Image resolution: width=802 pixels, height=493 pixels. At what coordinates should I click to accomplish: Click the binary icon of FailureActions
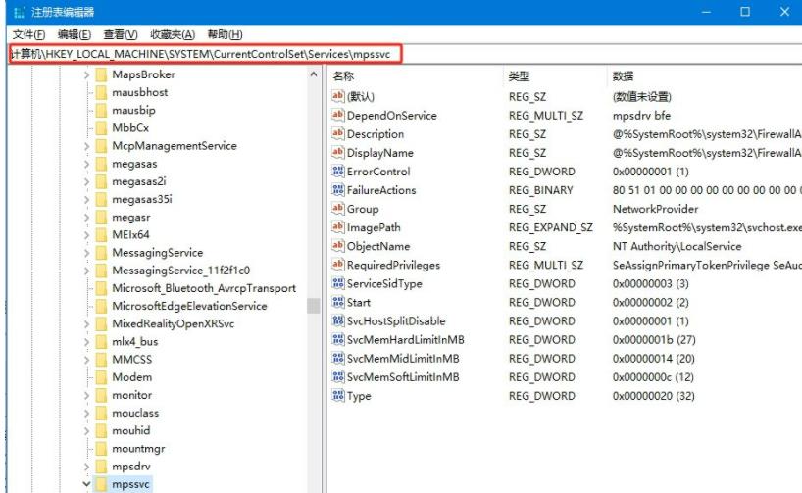pyautogui.click(x=337, y=190)
